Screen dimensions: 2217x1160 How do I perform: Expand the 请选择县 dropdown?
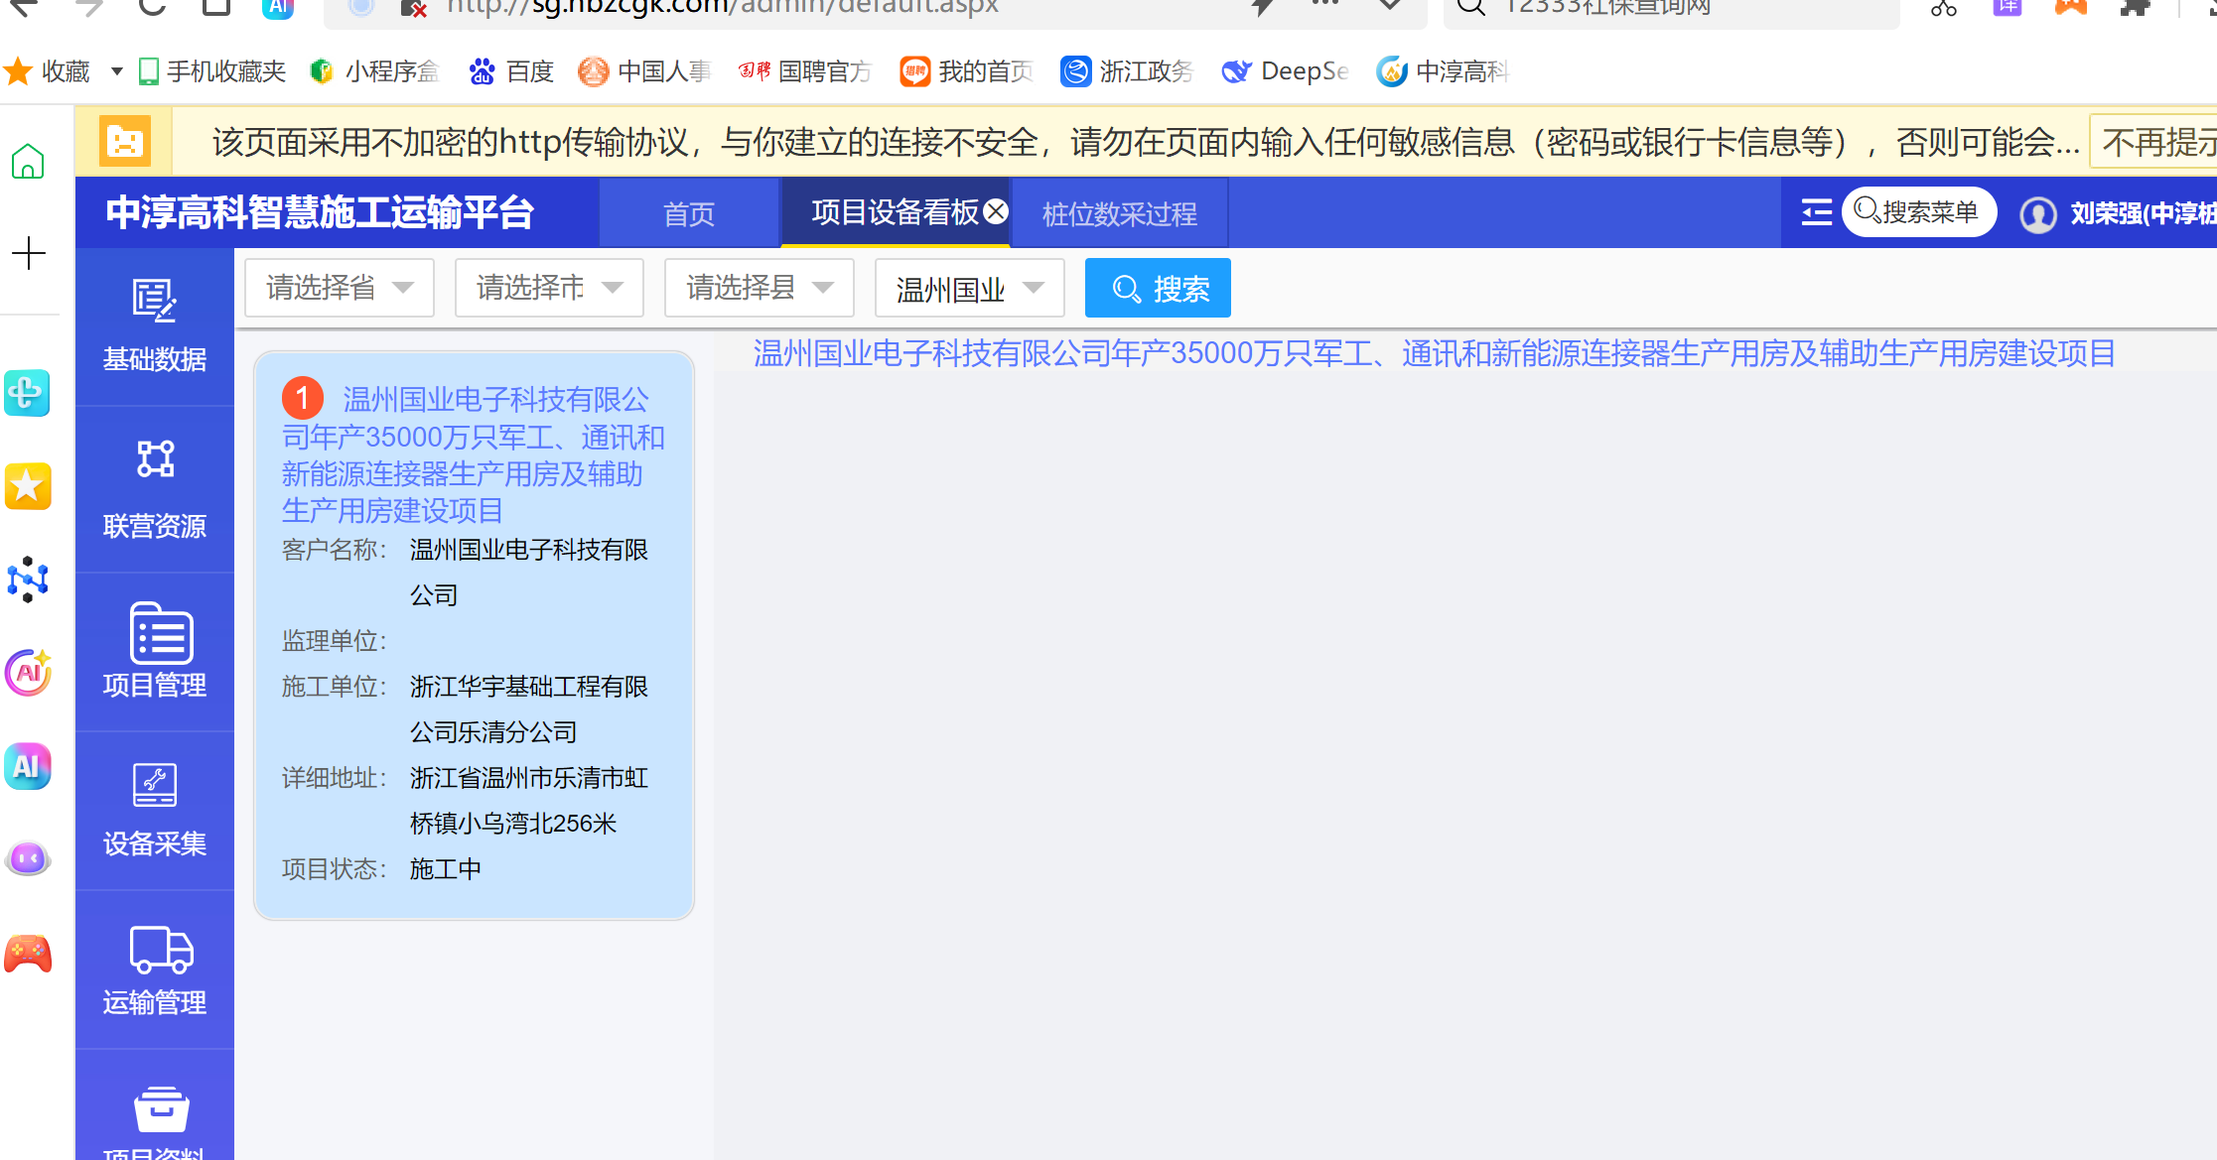click(x=759, y=288)
